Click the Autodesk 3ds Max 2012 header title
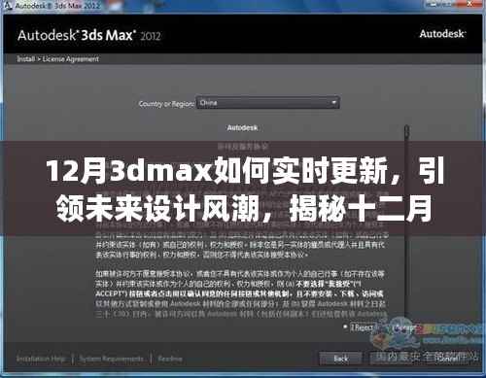The image size is (486, 378). tap(89, 35)
